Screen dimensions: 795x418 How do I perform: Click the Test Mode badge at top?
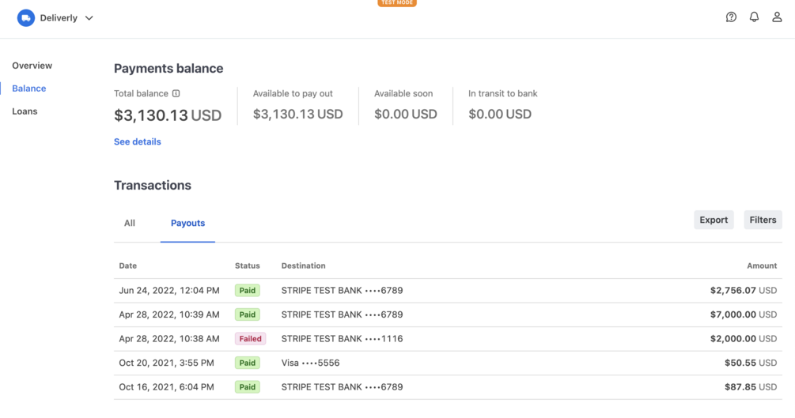click(397, 3)
